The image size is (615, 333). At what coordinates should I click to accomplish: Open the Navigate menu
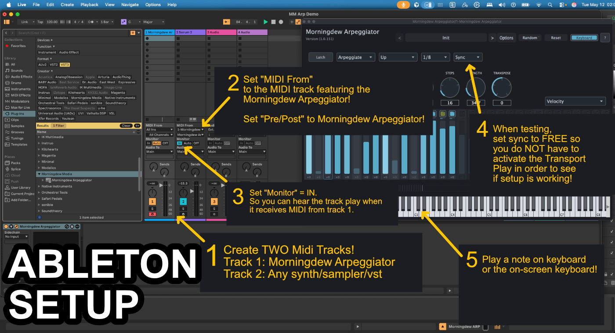tap(130, 5)
